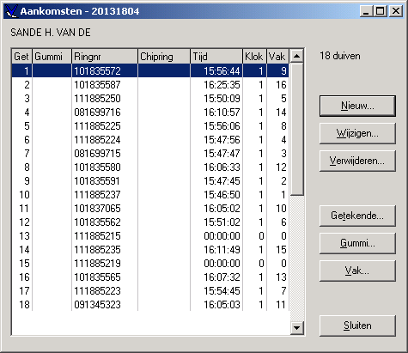Open the Getekende... button

point(357,216)
